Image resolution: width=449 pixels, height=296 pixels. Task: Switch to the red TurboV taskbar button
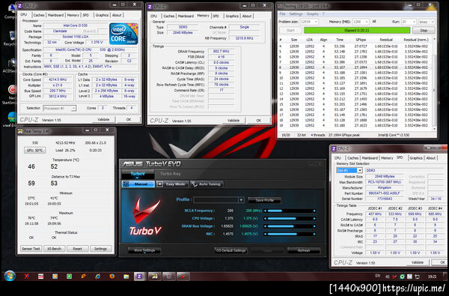click(183, 277)
